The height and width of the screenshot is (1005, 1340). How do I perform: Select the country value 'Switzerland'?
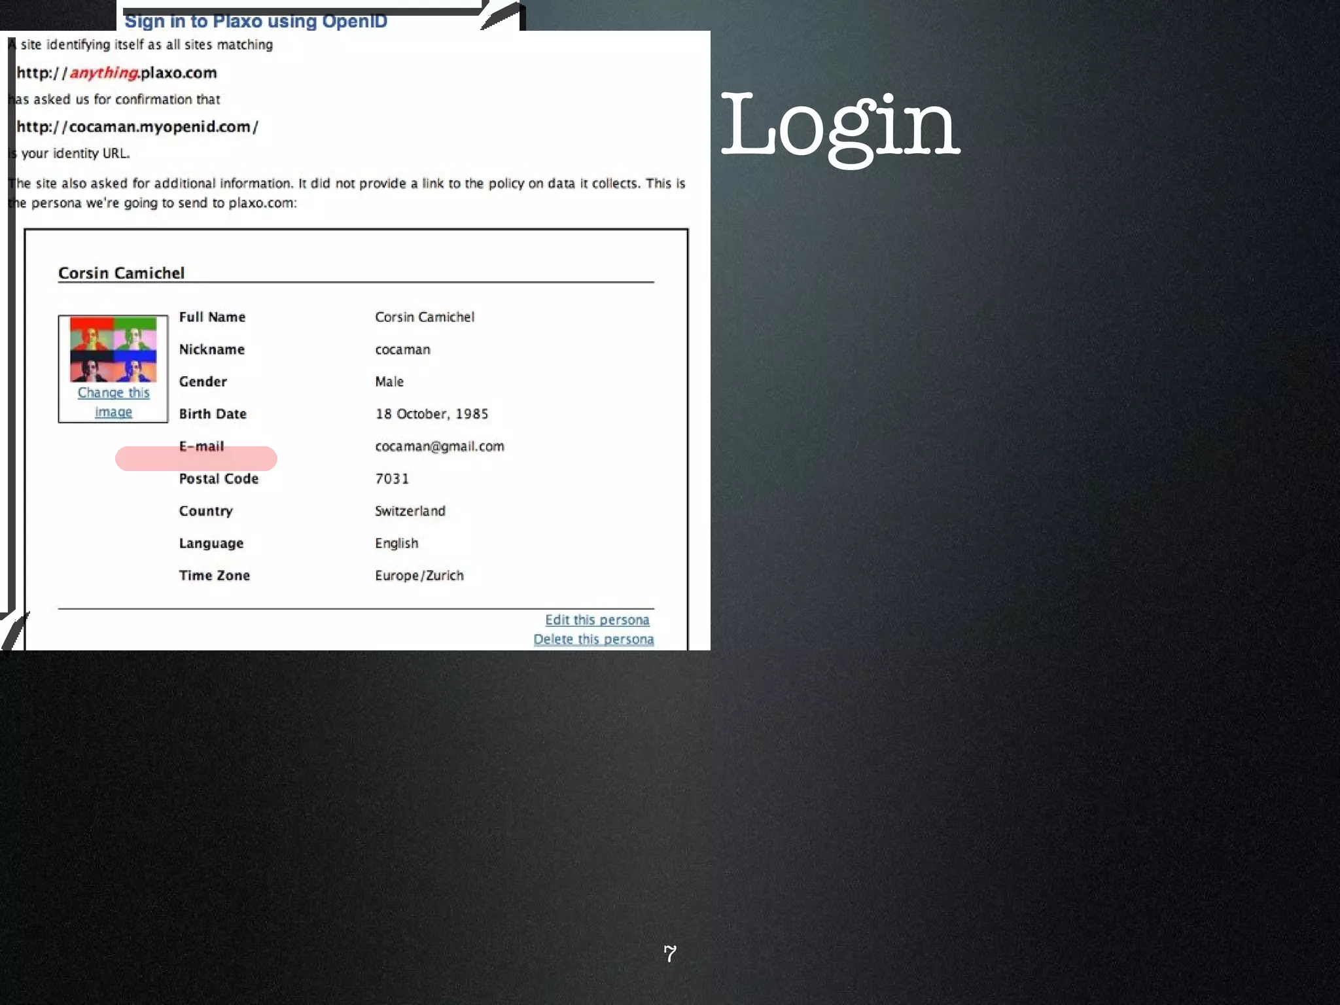tap(410, 511)
